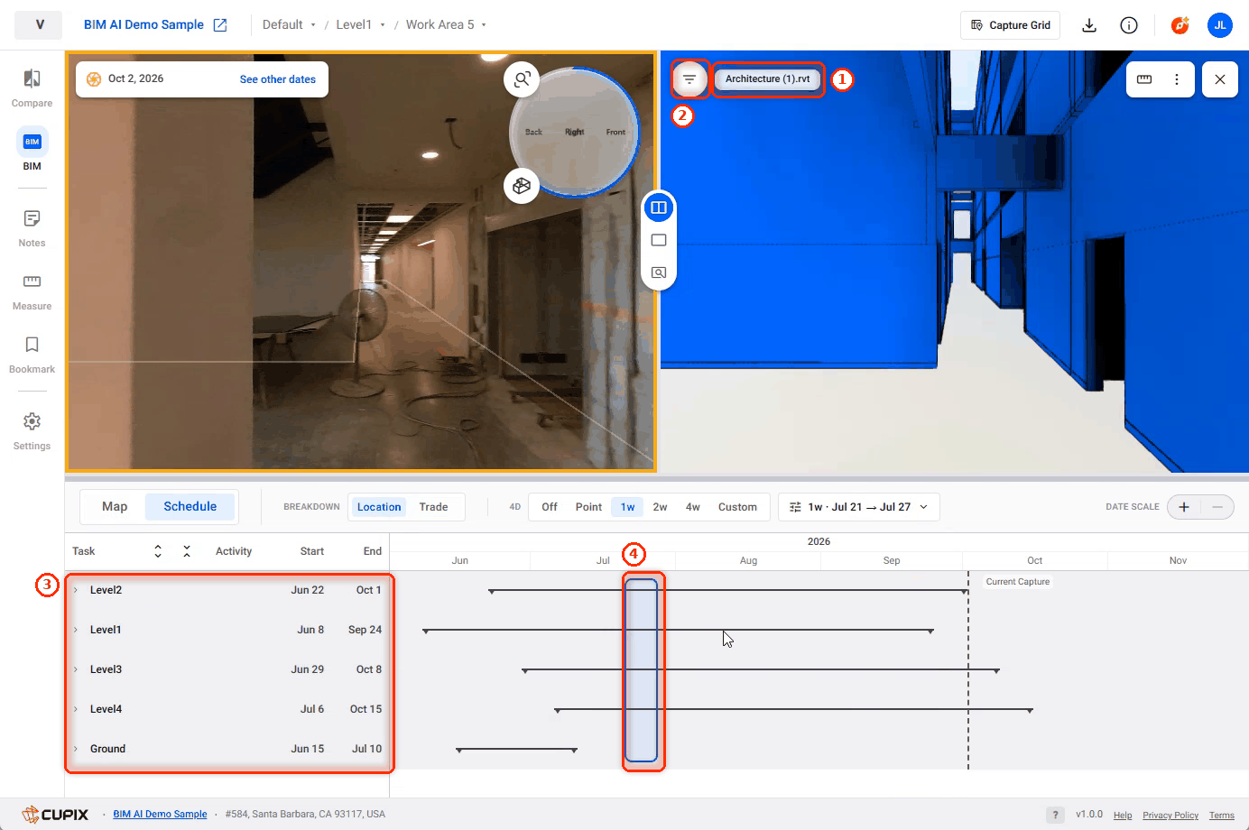Open the 1w Jul 21–Jul 27 range dropdown
The image size is (1249, 830).
pyautogui.click(x=859, y=507)
